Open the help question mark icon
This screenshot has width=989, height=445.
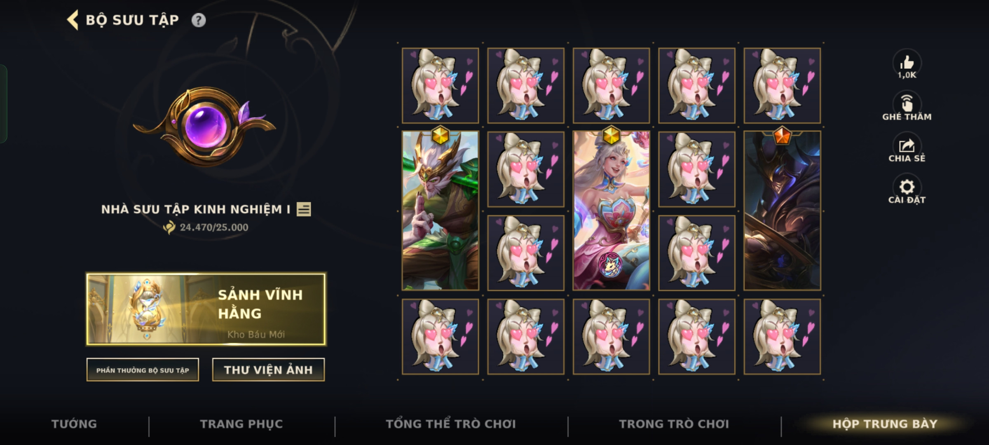pyautogui.click(x=199, y=20)
